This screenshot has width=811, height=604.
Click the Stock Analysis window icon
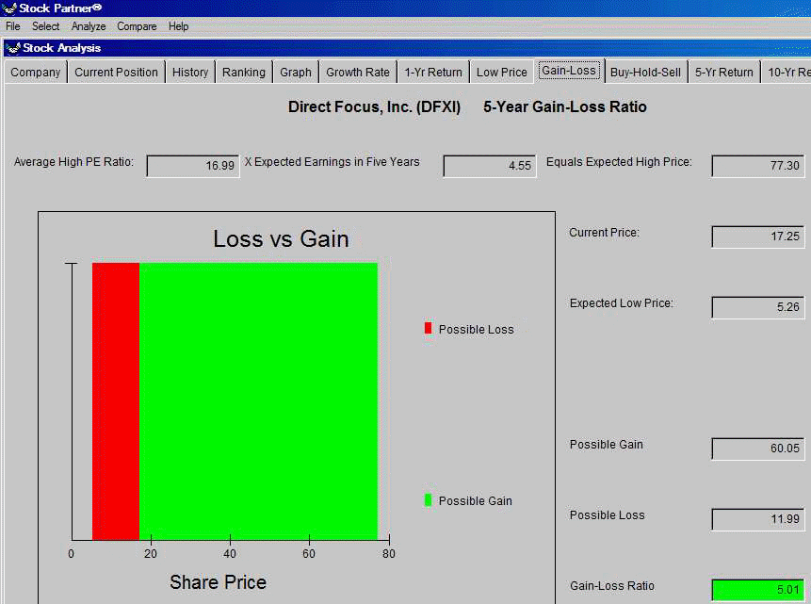(13, 49)
